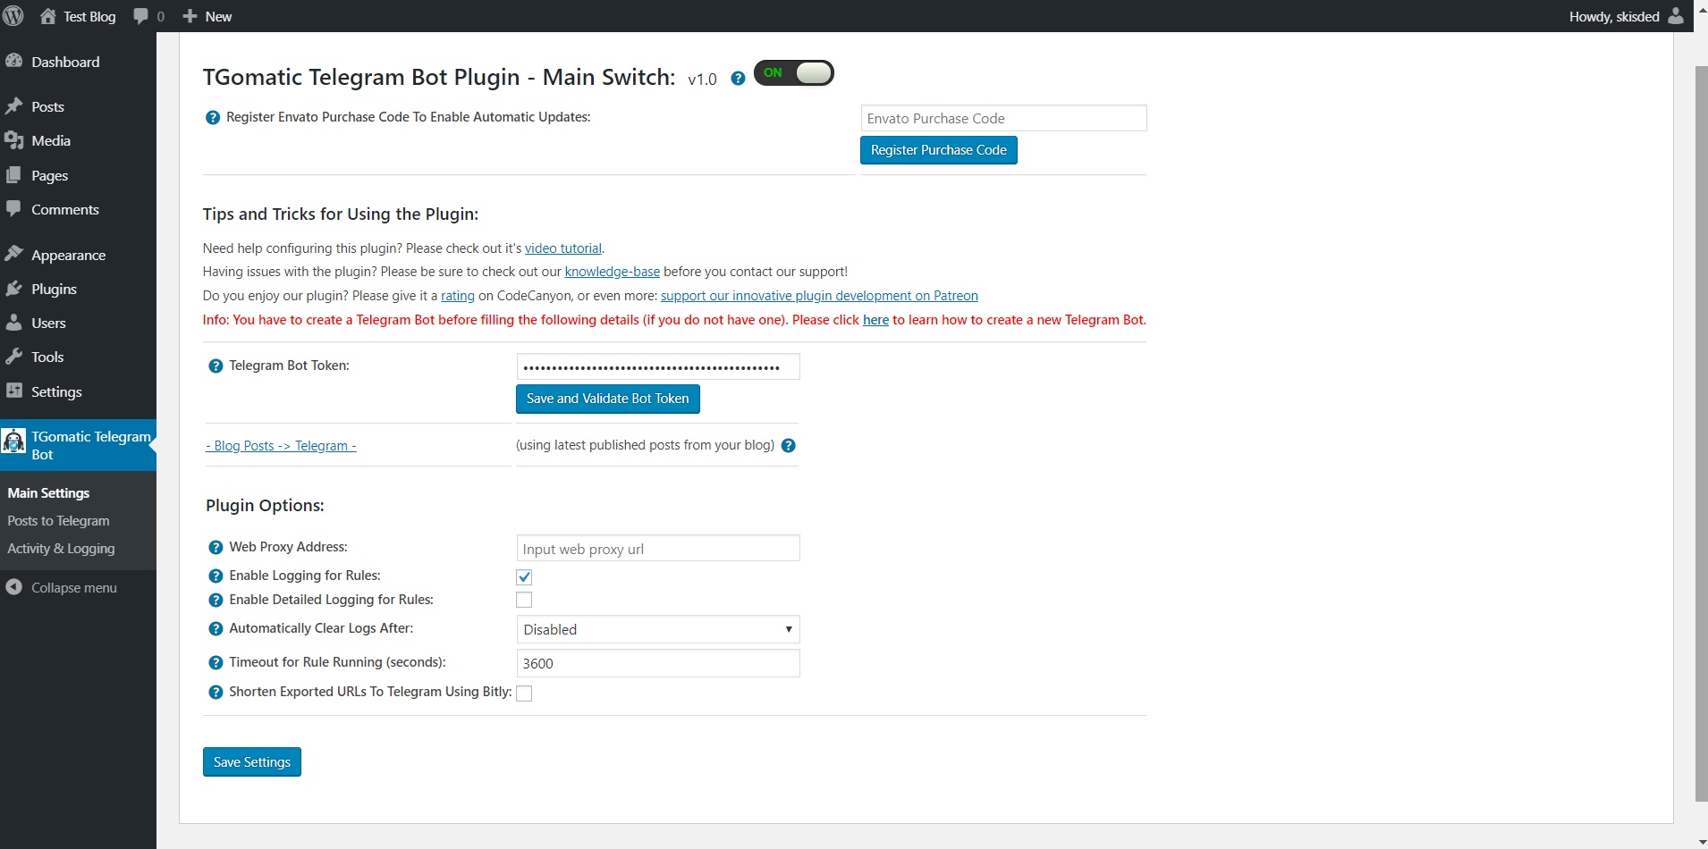The image size is (1708, 849).
Task: Click the WordPress logo icon
Action: pyautogui.click(x=13, y=16)
